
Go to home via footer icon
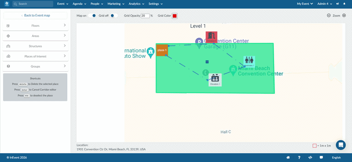288,158
